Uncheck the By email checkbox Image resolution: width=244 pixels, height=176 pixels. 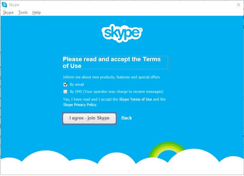pyautogui.click(x=65, y=84)
